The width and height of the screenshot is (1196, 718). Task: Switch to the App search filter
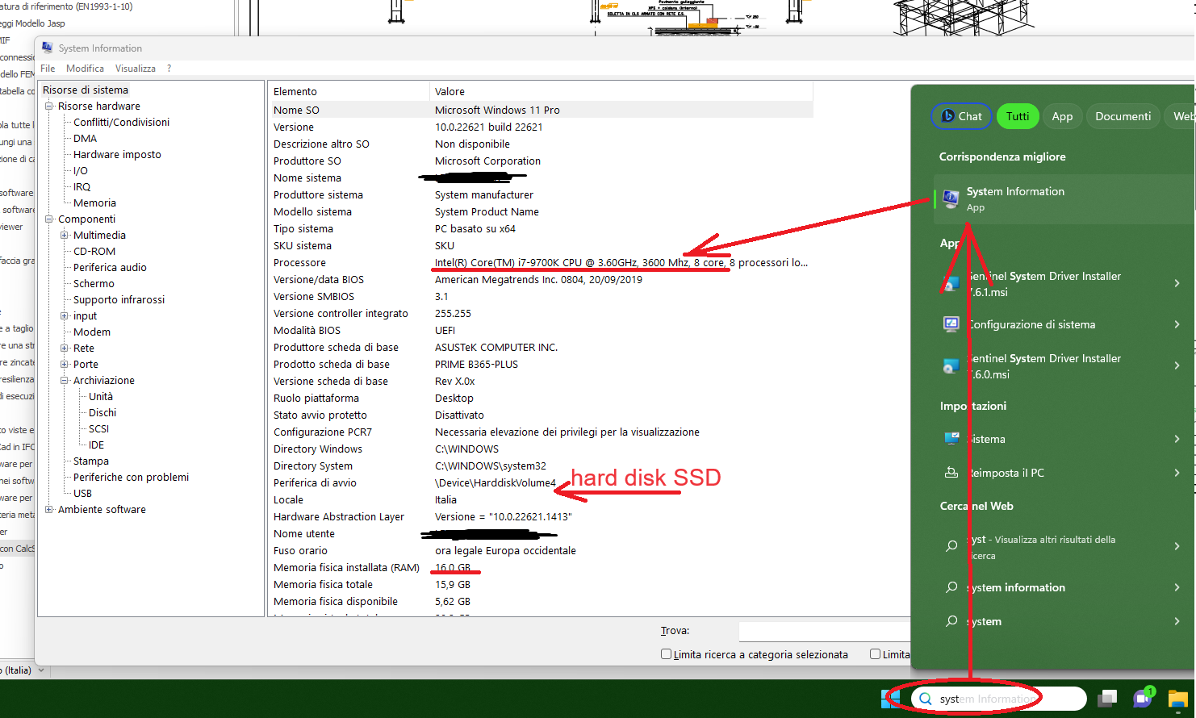click(1062, 116)
